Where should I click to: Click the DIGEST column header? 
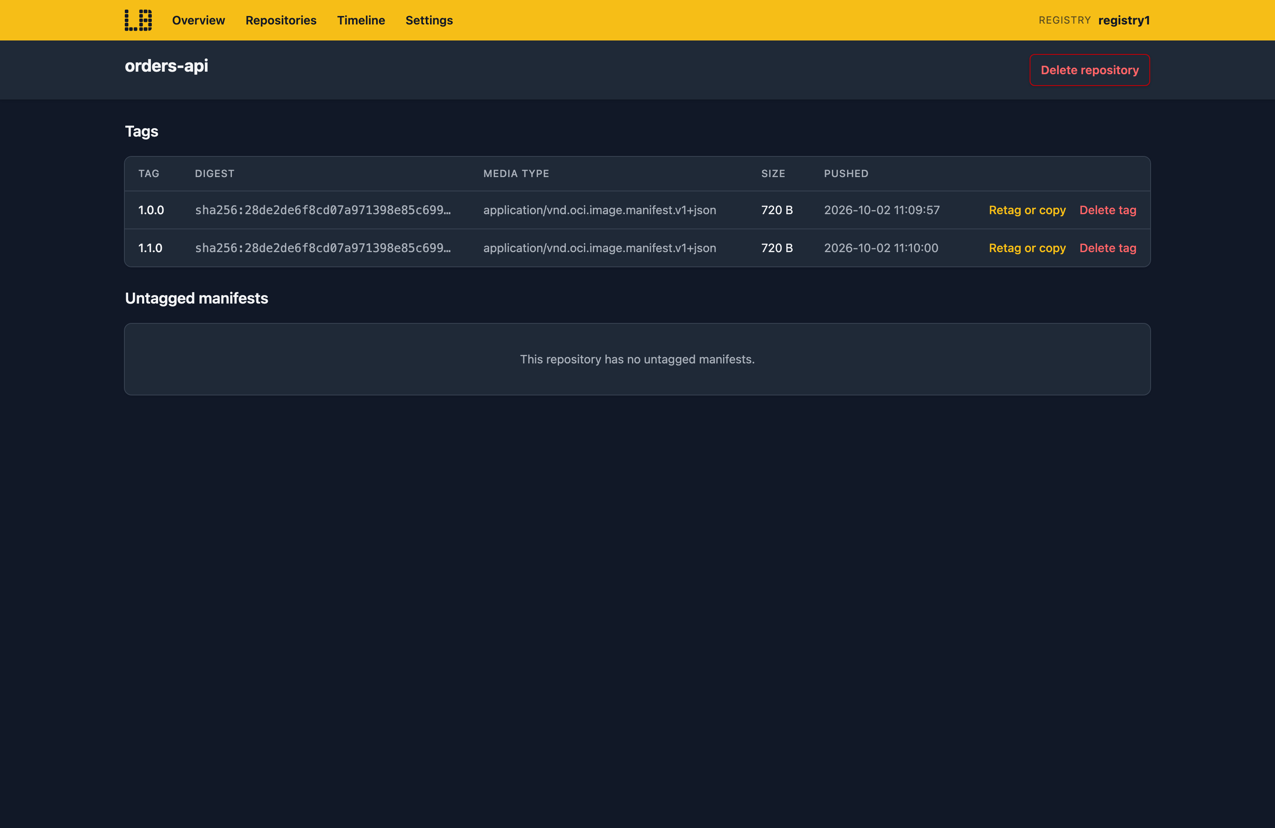pyautogui.click(x=215, y=174)
